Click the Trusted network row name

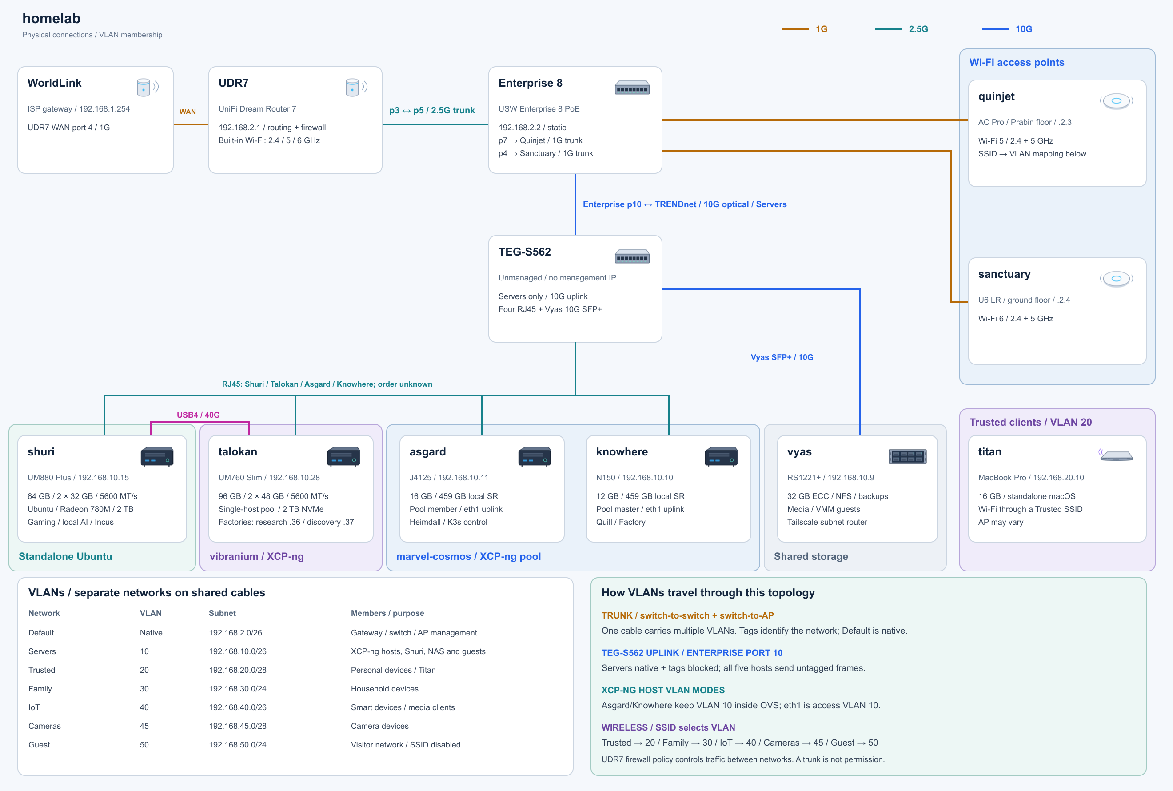(x=41, y=670)
